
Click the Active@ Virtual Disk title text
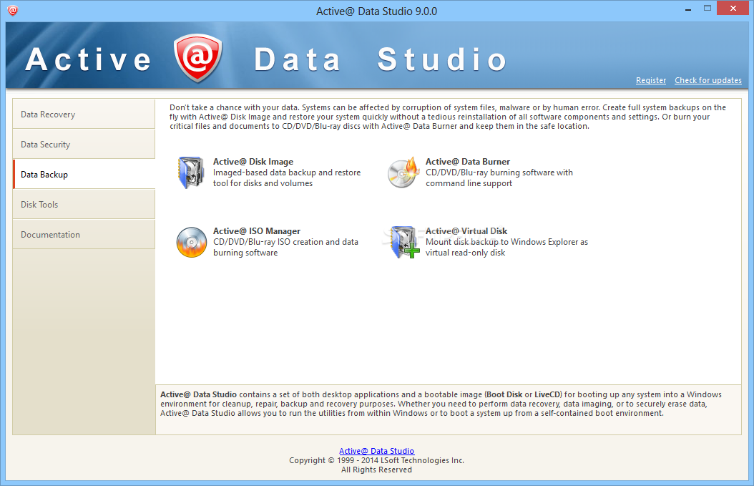466,231
